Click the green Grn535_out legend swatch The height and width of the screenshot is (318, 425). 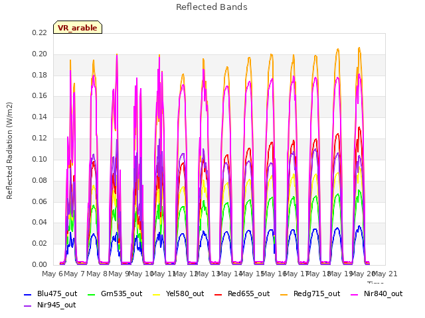pyautogui.click(x=92, y=294)
